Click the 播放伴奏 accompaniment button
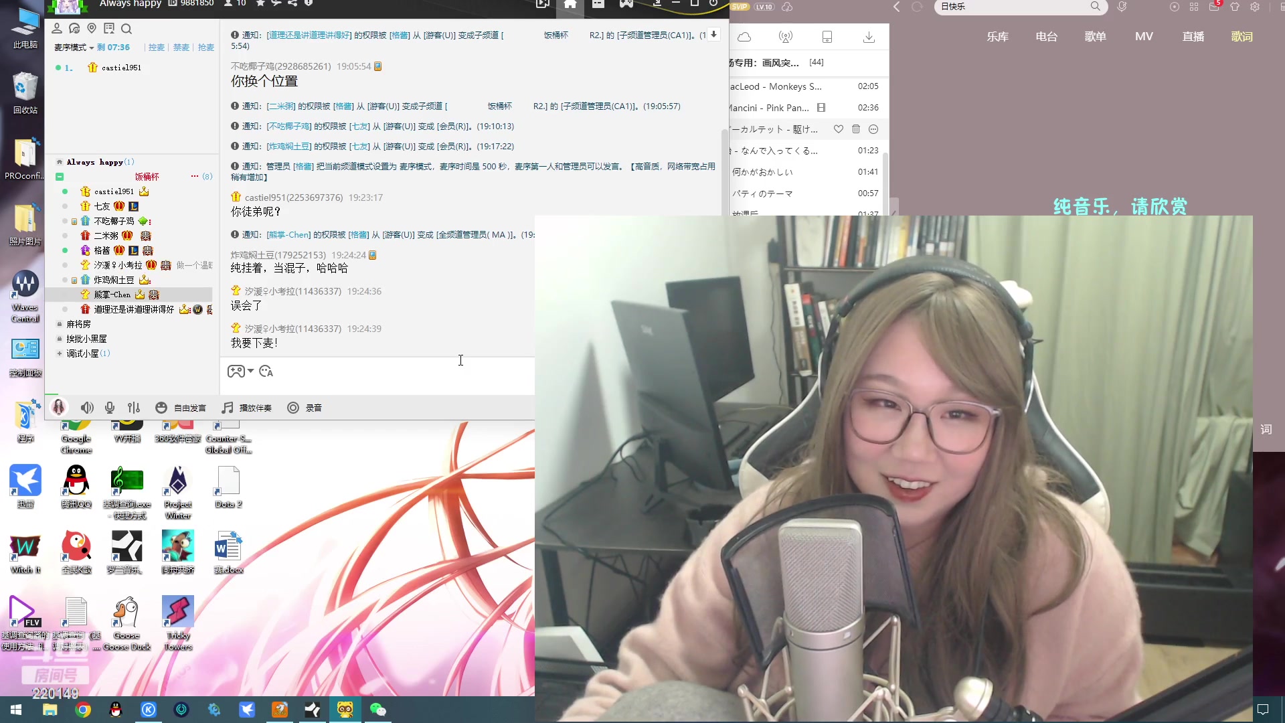The width and height of the screenshot is (1285, 723). (x=247, y=408)
